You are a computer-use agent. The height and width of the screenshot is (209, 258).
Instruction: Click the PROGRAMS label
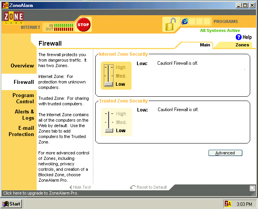[x=226, y=21]
